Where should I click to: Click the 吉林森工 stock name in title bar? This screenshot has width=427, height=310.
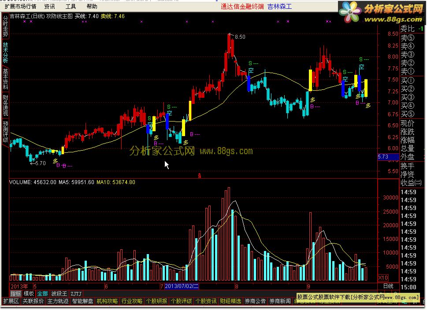pyautogui.click(x=279, y=7)
